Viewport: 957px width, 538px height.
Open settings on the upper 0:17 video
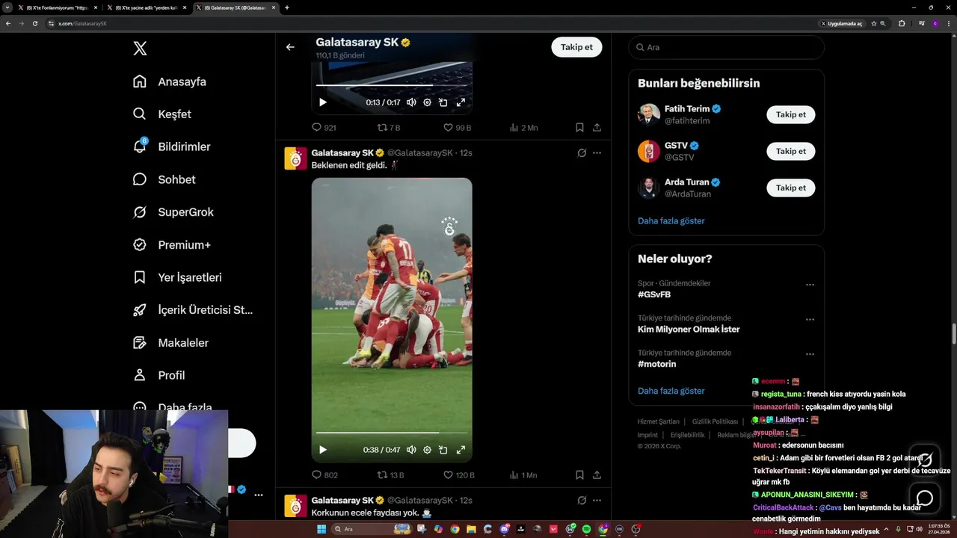[x=427, y=102]
